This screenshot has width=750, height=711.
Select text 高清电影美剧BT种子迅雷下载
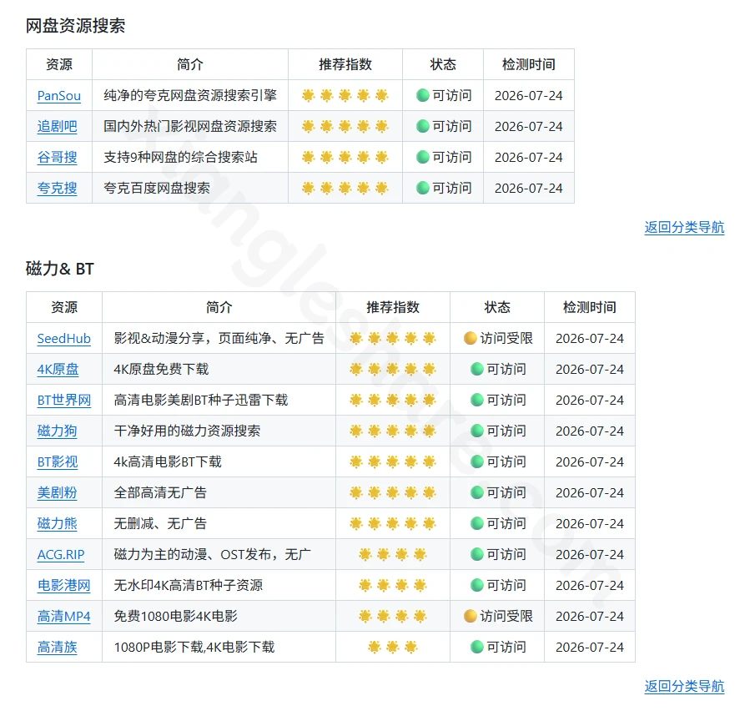coord(201,400)
